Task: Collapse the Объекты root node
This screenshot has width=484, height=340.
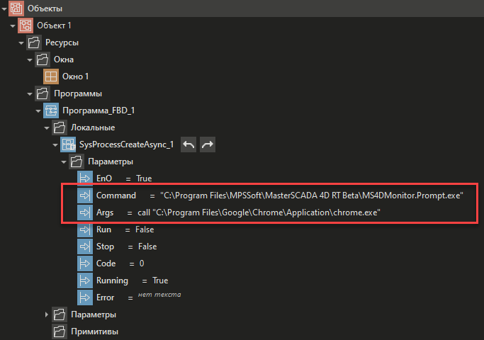Action: [x=4, y=9]
